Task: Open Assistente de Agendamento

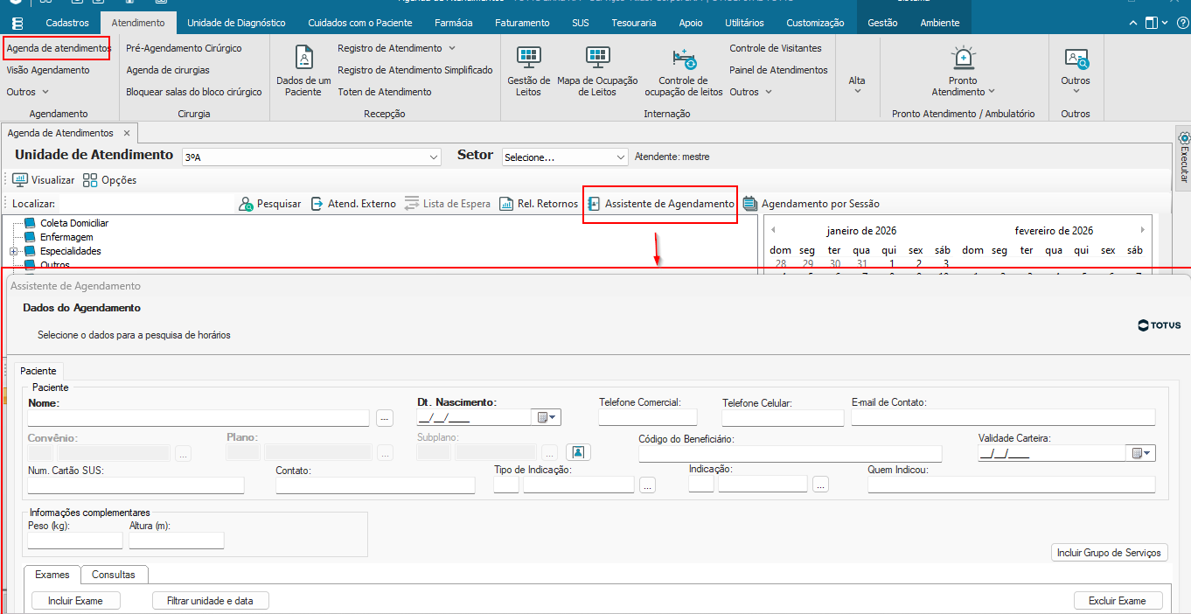Action: tap(660, 204)
